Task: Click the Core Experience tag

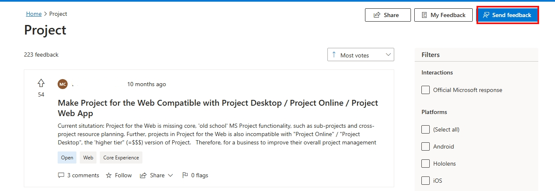Action: pos(121,158)
